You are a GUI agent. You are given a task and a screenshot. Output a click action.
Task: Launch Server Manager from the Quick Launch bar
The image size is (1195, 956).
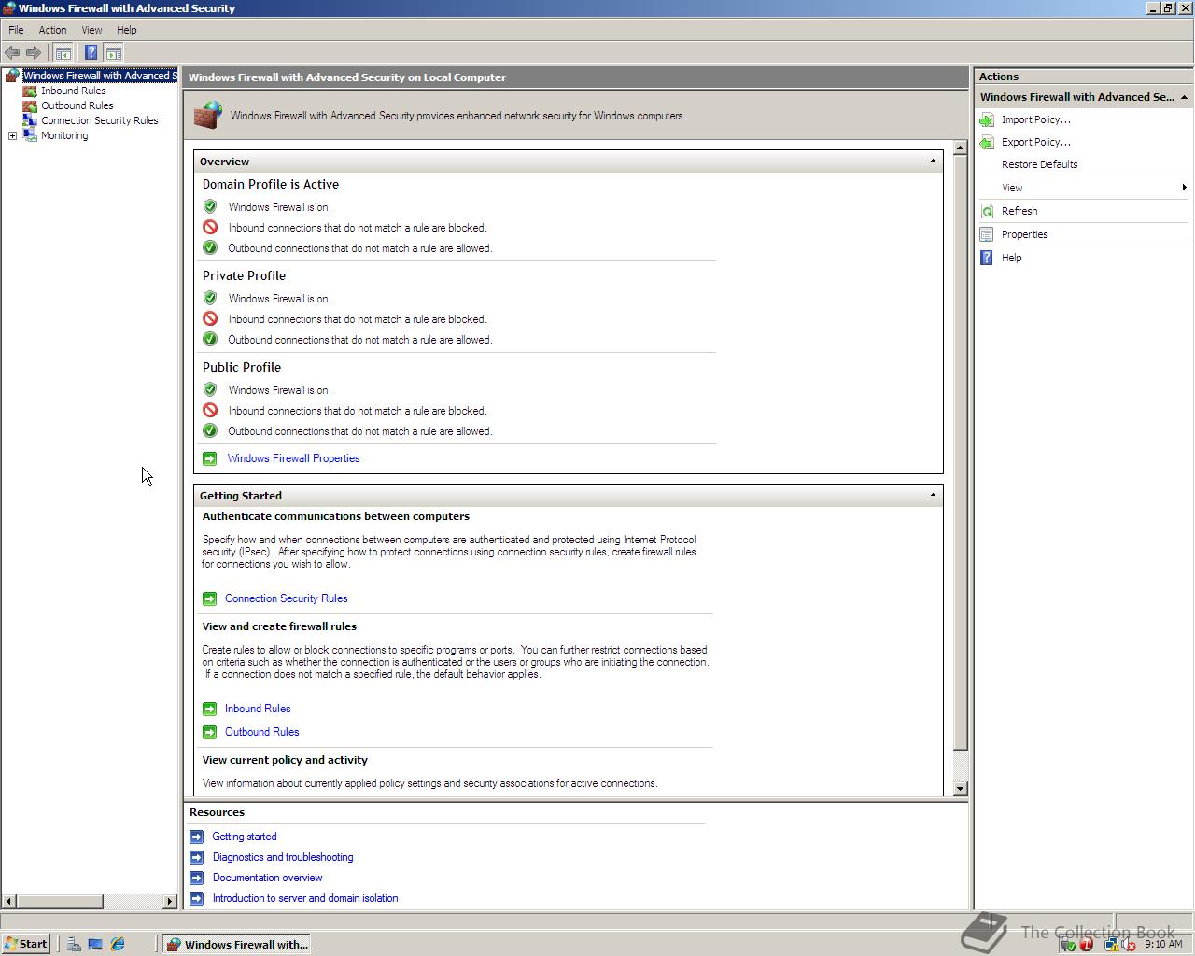[x=74, y=944]
